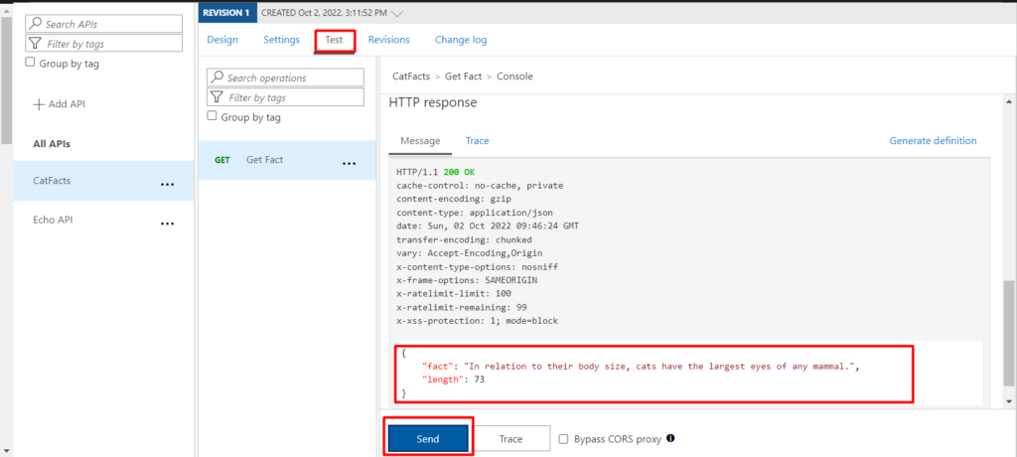Click the funnel icon in operations tag filter

click(x=218, y=97)
